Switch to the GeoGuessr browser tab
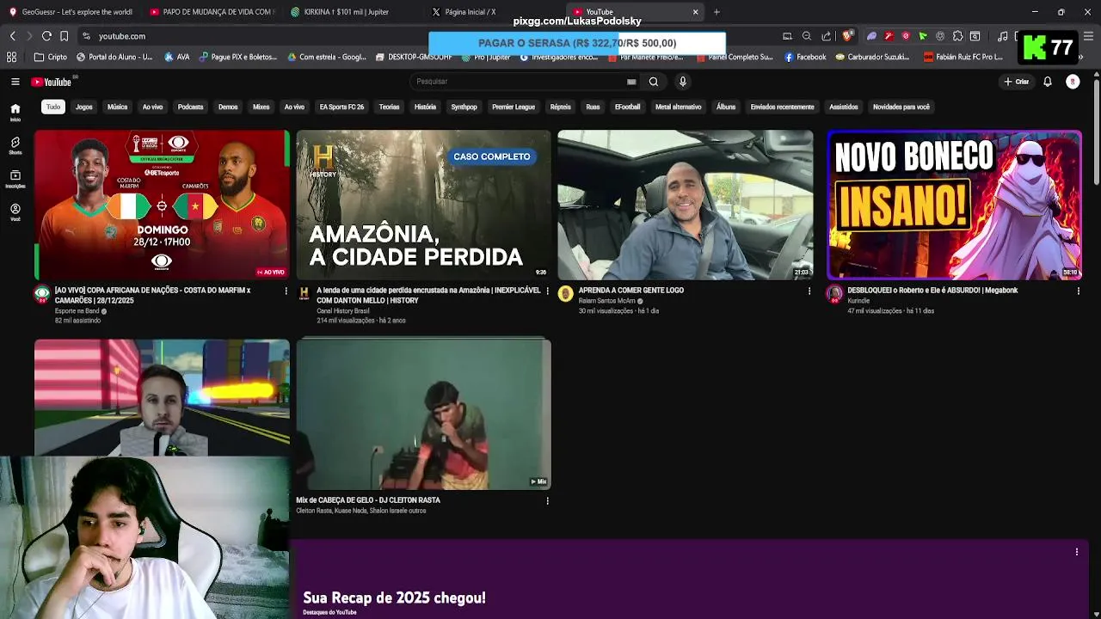The width and height of the screenshot is (1101, 619). [71, 12]
